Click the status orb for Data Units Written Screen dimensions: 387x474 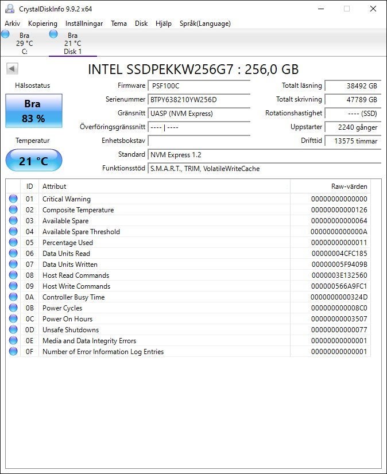click(13, 264)
